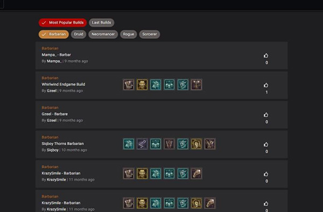Click Barbarian label above Gzeel - Barbare
The image size is (323, 212).
click(x=50, y=108)
